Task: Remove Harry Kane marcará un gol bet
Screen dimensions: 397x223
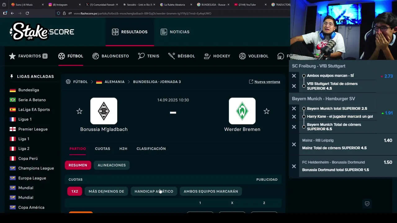Action: (x=294, y=117)
